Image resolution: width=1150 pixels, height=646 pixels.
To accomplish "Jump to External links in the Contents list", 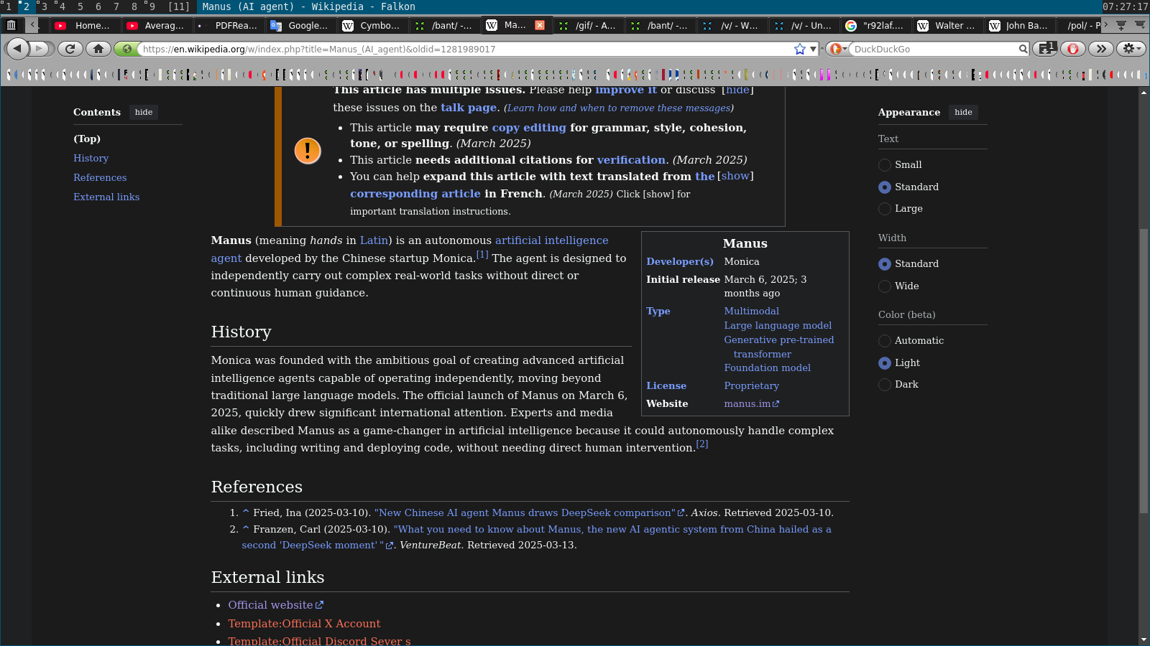I will (x=106, y=197).
